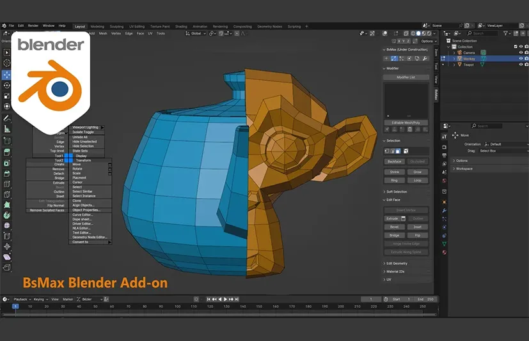This screenshot has height=341, width=529.
Task: Click the Blender logo menu icon
Action: point(4,26)
